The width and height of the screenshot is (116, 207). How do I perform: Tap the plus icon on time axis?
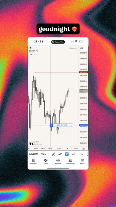click(84, 149)
